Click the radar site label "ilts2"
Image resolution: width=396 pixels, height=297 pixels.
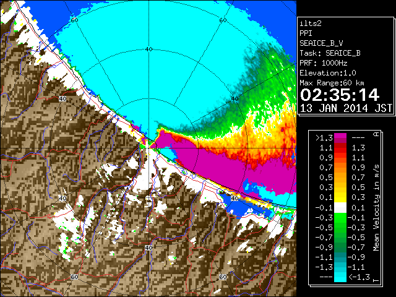click(311, 24)
